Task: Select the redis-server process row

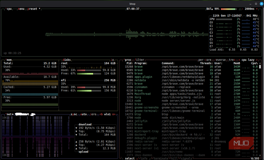Action: pyautogui.click(x=191, y=141)
